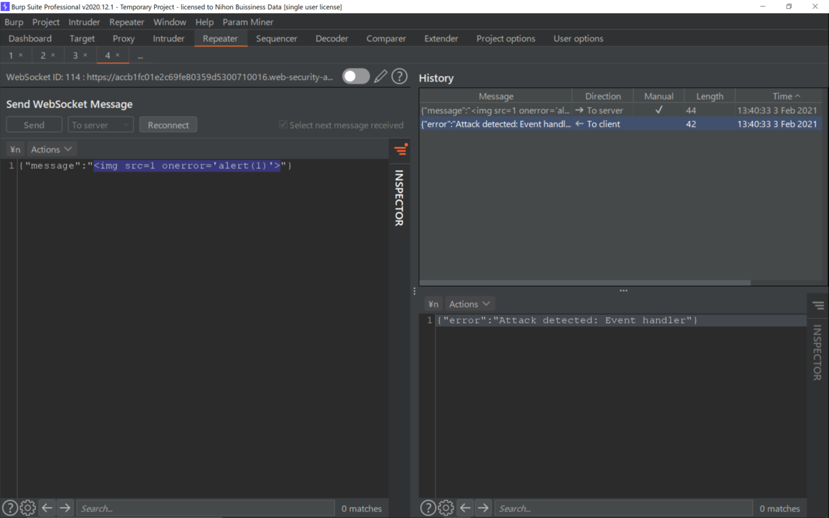Screen dimensions: 829x518
Task: Open the Window menu
Action: (169, 22)
